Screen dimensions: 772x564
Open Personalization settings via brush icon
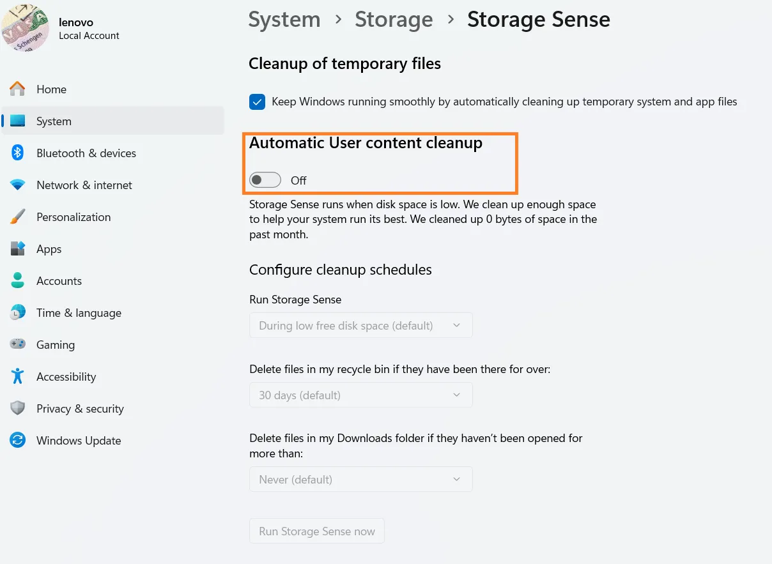pos(18,217)
